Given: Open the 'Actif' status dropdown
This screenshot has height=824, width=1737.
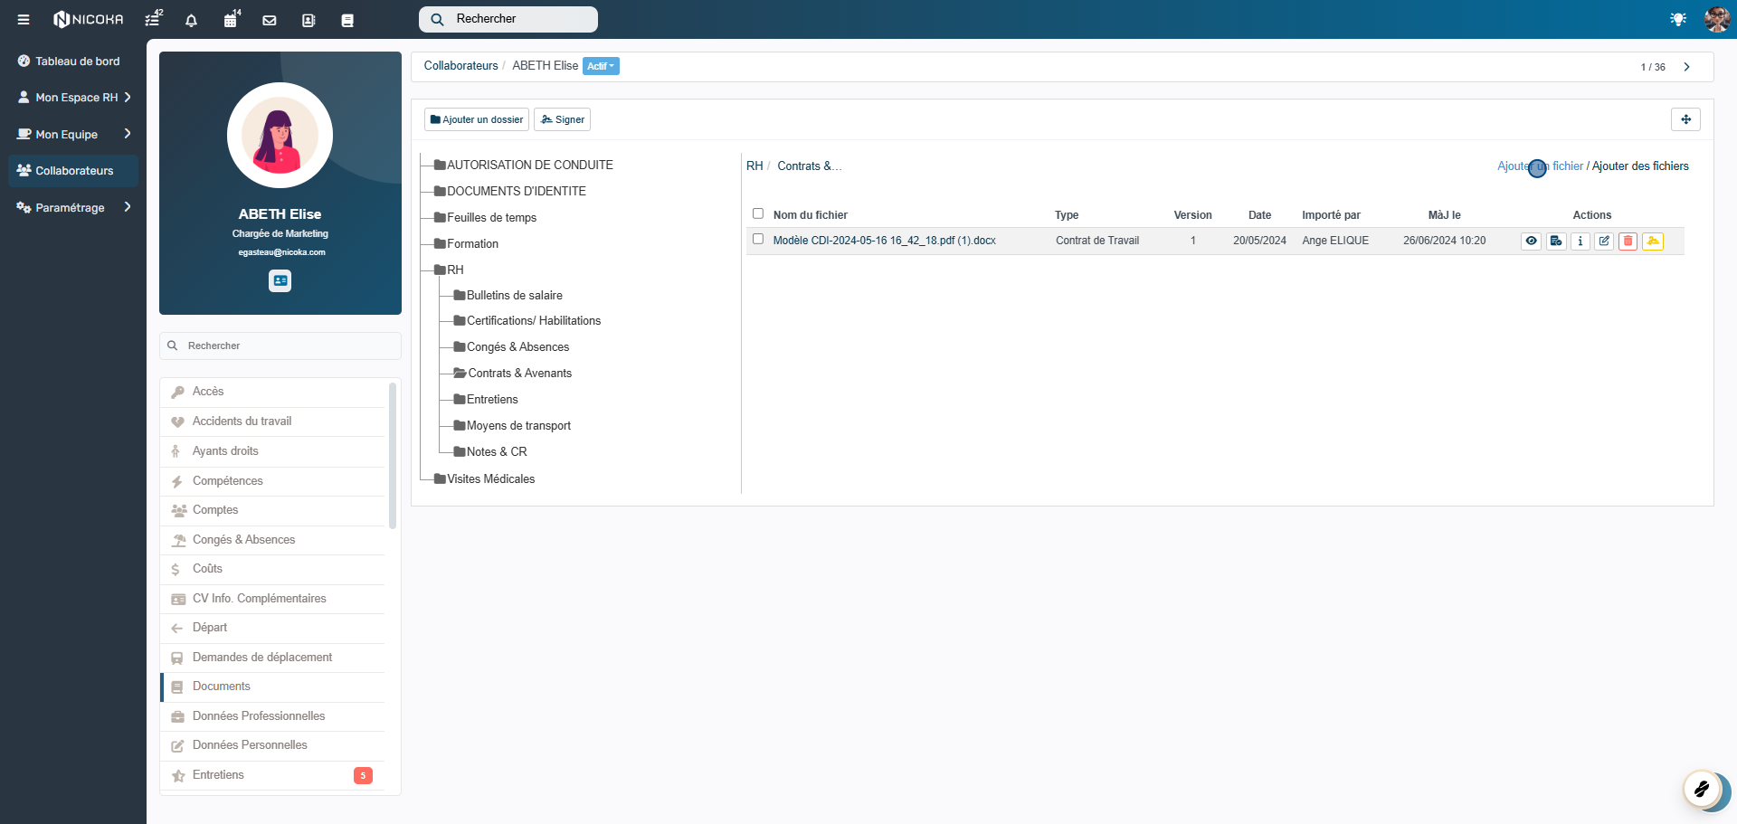Looking at the screenshot, I should [x=601, y=66].
